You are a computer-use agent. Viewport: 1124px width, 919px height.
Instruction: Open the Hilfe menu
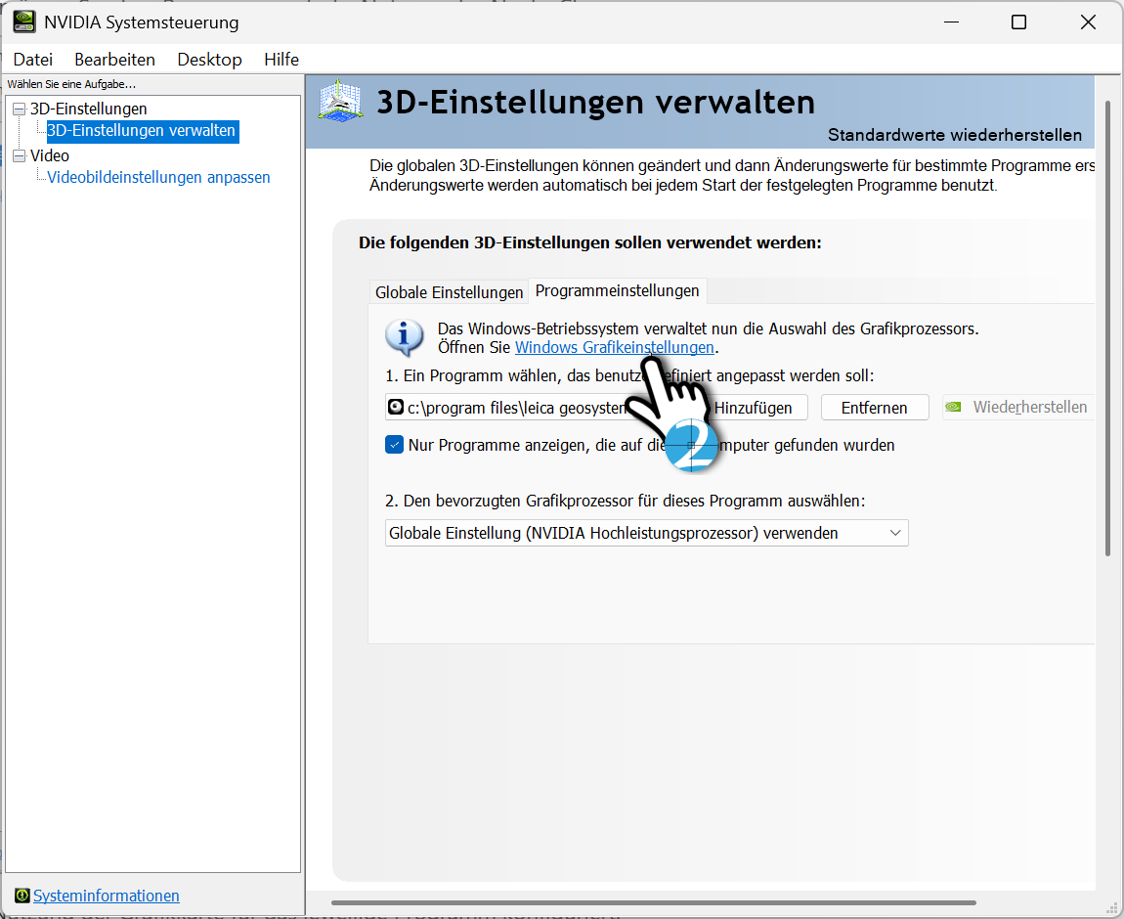click(281, 60)
